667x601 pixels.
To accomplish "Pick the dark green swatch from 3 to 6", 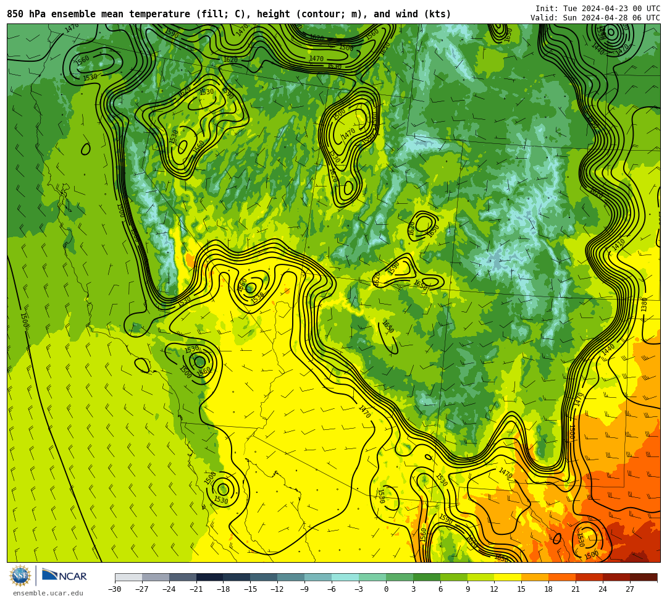I will (427, 577).
